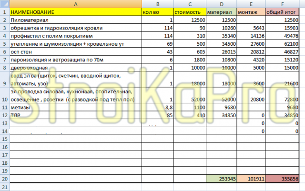
Task: Click total cell with value 46827
Action: pyautogui.click(x=282, y=52)
